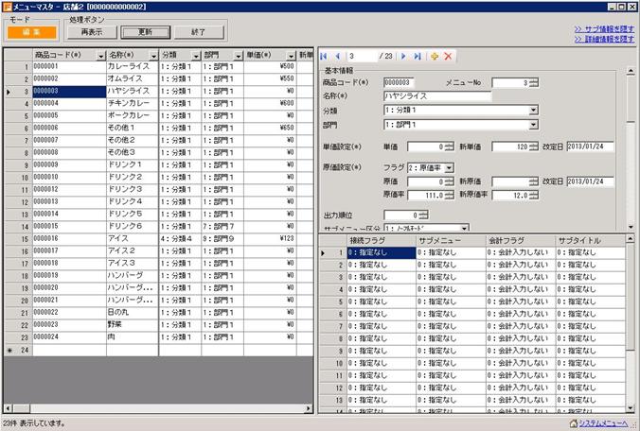The height and width of the screenshot is (431, 640).
Task: Open システムメニューへ link
Action: click(x=603, y=423)
